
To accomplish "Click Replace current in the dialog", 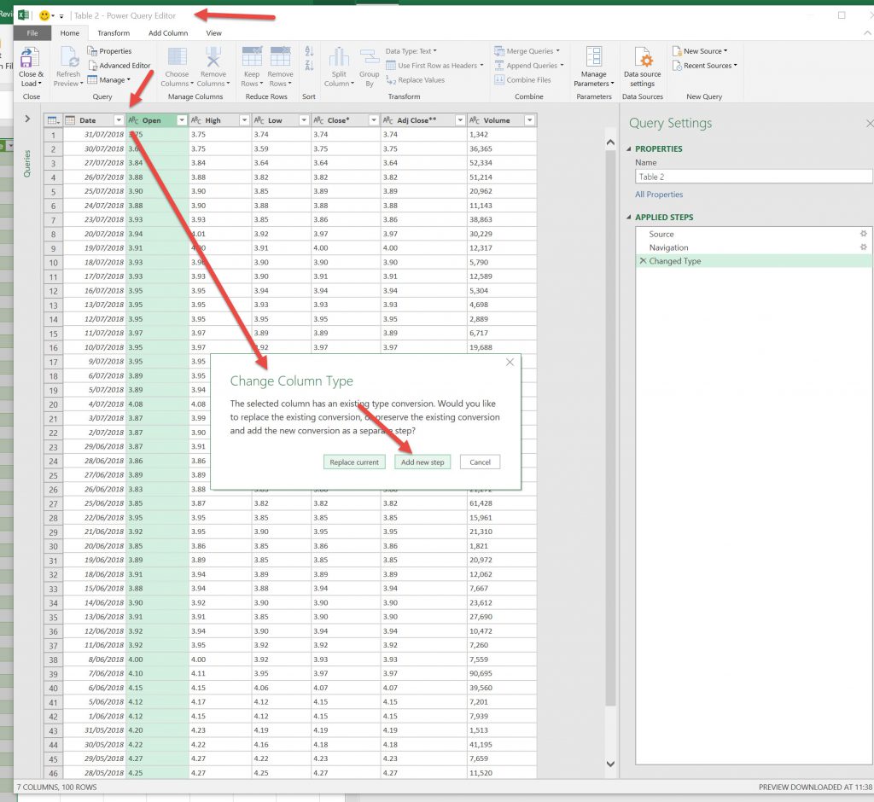I will tap(354, 462).
